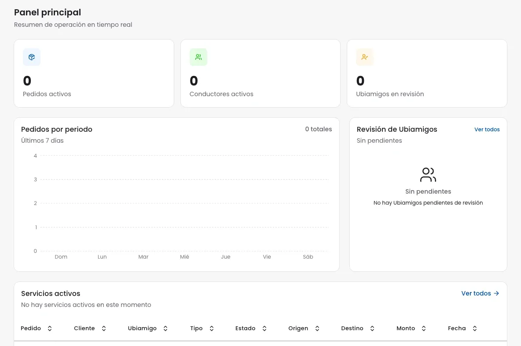This screenshot has height=346, width=521.
Task: Click 'Resumen de operación en tiempo real' subtitle
Action: [73, 25]
